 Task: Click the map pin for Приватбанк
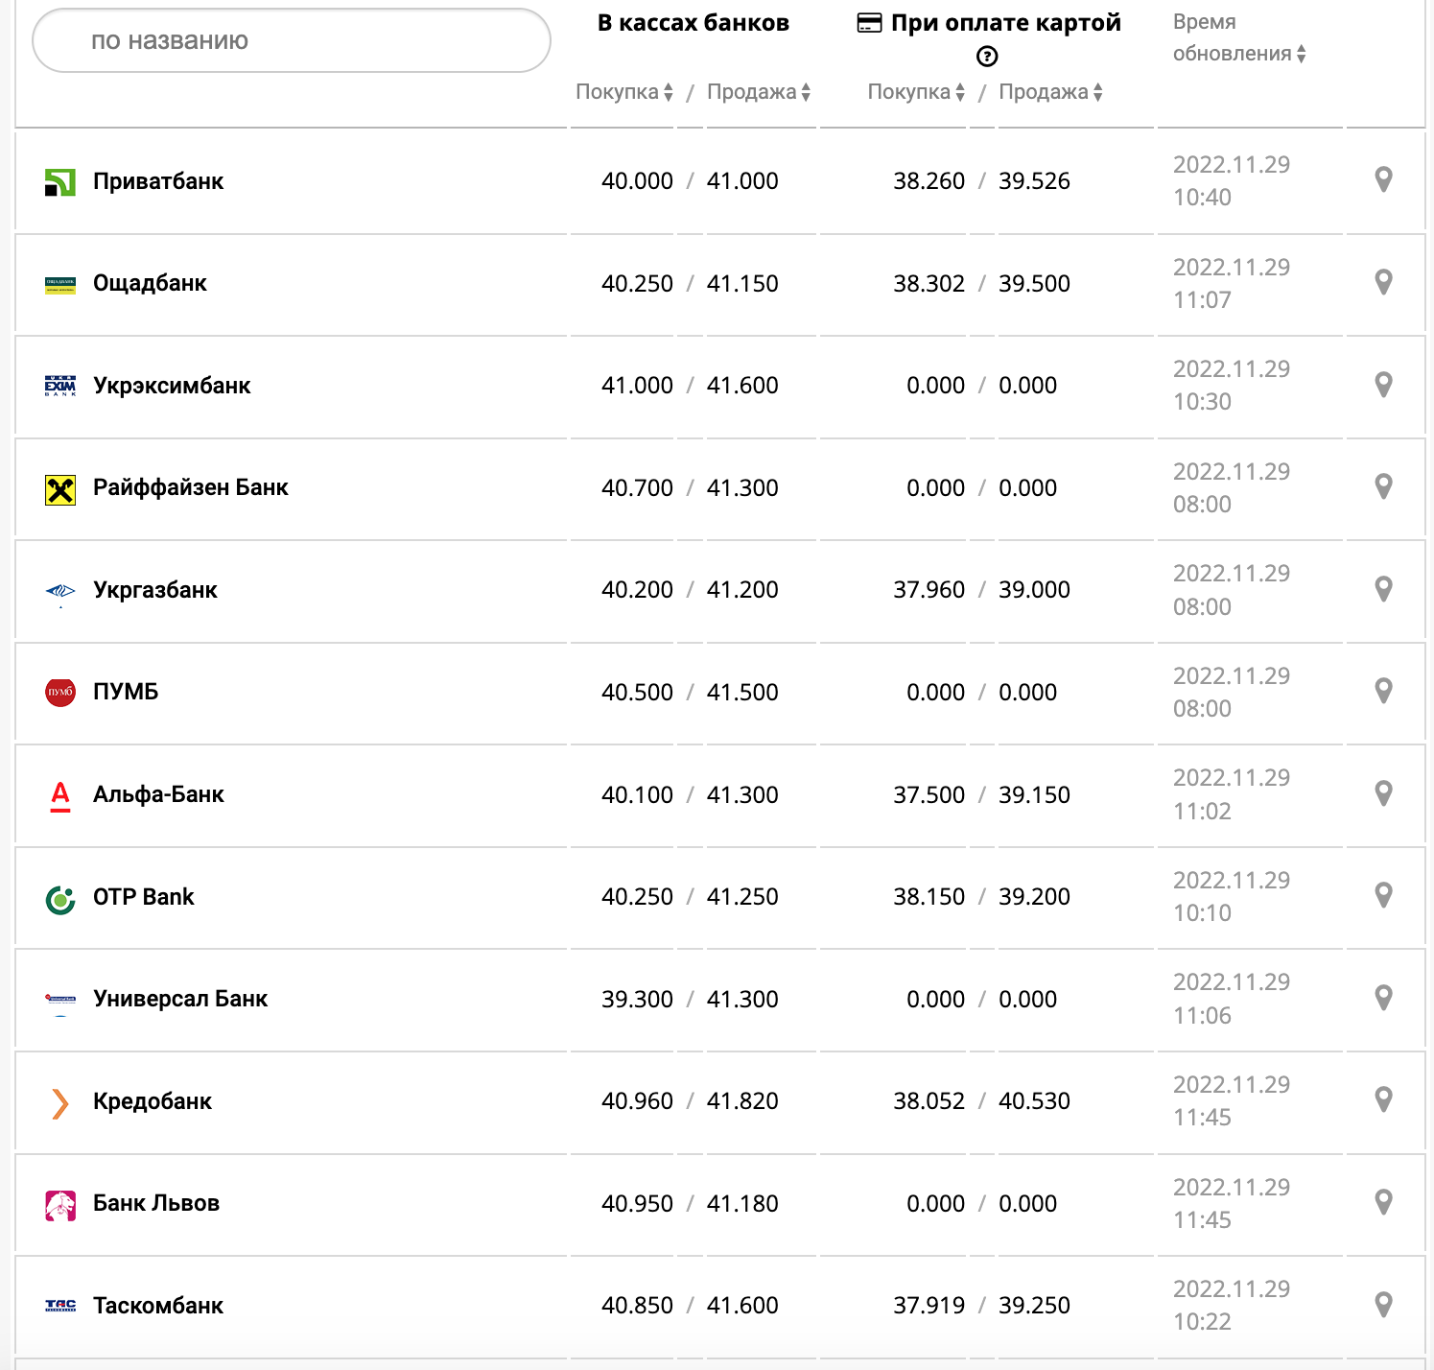pos(1383,179)
